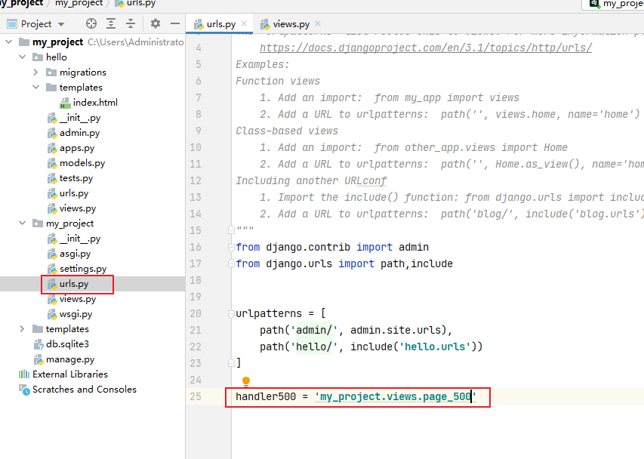The image size is (644, 459).
Task: Collapse the my_project root folder
Action: 9,42
